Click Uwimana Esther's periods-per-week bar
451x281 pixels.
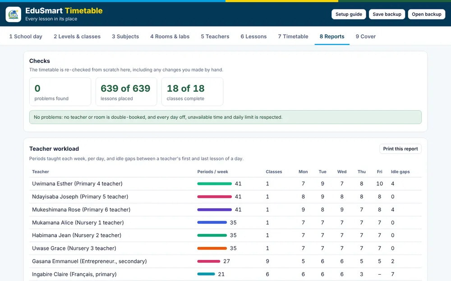(x=215, y=184)
